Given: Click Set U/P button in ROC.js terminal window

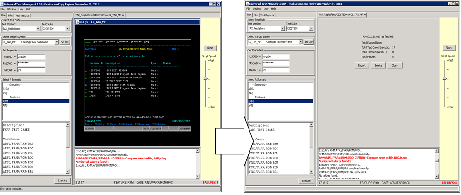Looking at the screenshot, I should [x=65, y=42].
